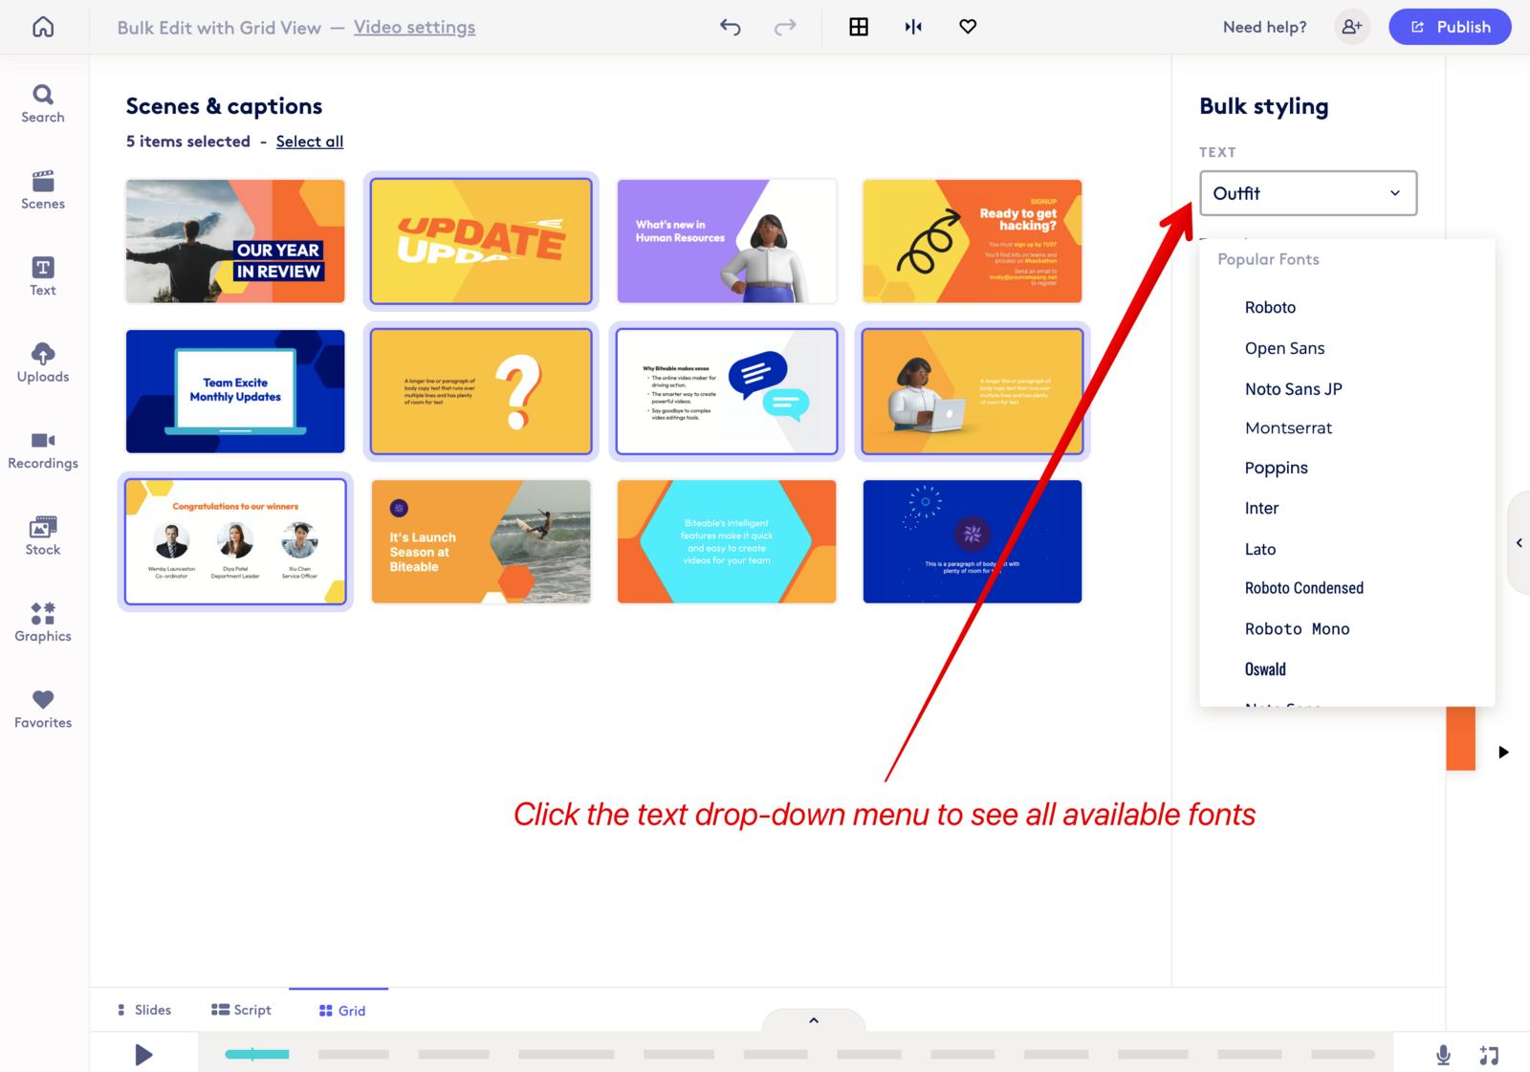
Task: Choose Inter from the font list
Action: [1261, 508]
